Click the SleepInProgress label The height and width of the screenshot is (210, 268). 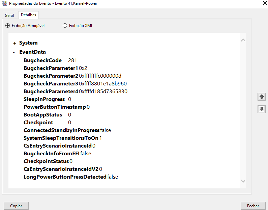coord(44,99)
